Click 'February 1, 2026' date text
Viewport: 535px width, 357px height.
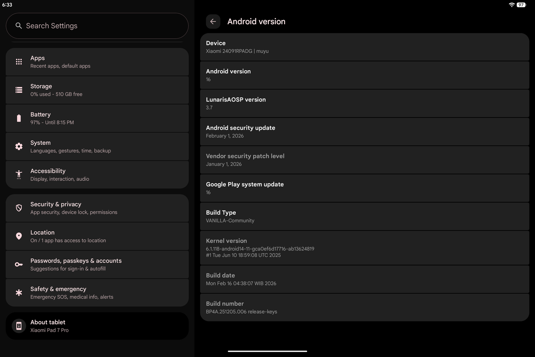(225, 136)
